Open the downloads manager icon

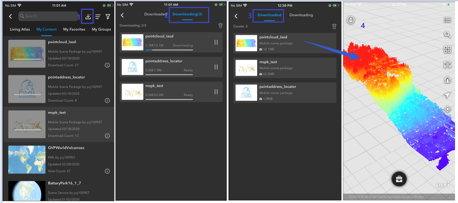(x=88, y=17)
